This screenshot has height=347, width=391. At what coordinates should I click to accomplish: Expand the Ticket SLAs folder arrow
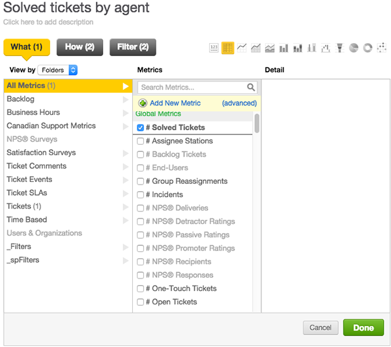pyautogui.click(x=125, y=193)
